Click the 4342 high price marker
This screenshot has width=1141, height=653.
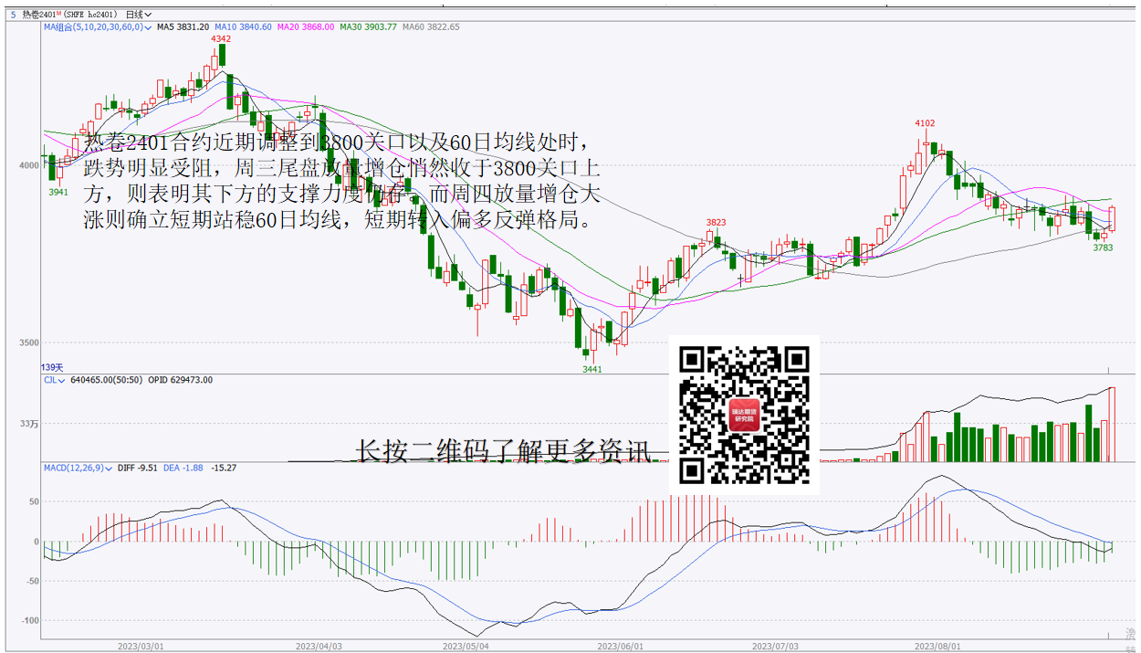click(221, 39)
